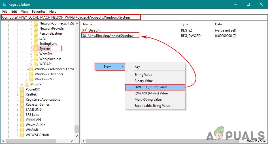Click the safer folder icon
The image size is (268, 144).
point(36,39)
